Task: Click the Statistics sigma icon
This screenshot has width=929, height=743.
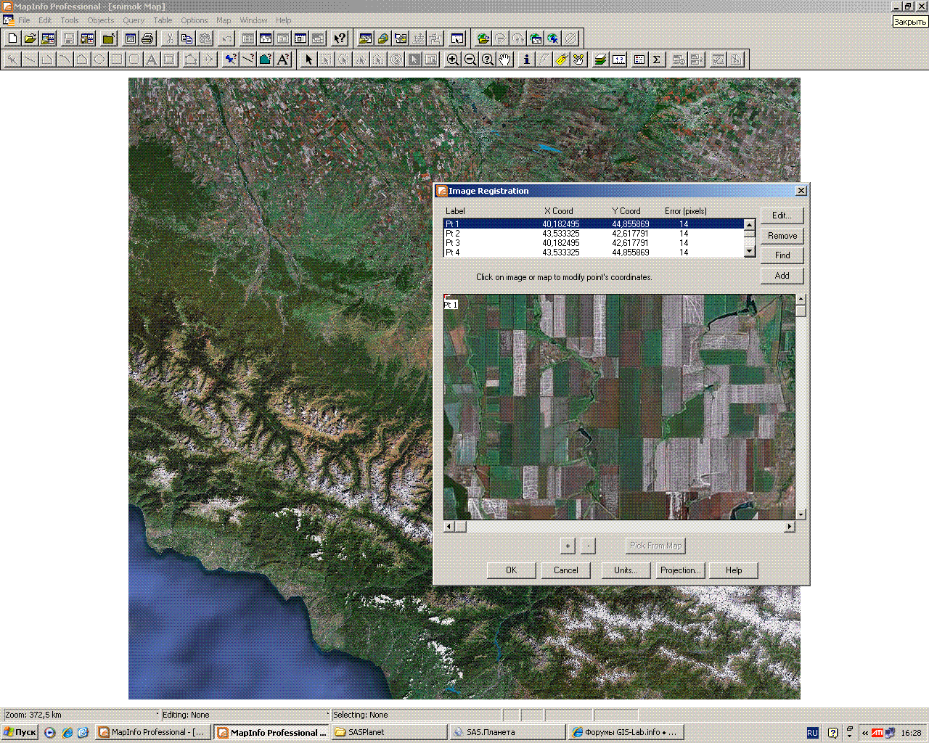Action: pyautogui.click(x=656, y=59)
